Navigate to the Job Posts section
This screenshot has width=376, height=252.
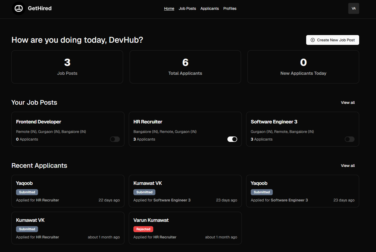pyautogui.click(x=187, y=8)
